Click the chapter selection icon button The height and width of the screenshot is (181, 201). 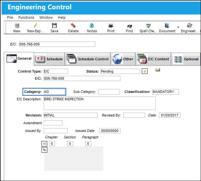[44, 144]
